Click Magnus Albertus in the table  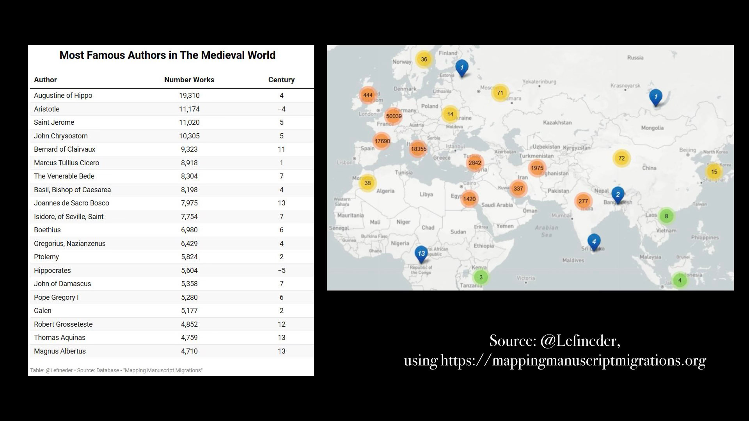click(60, 351)
